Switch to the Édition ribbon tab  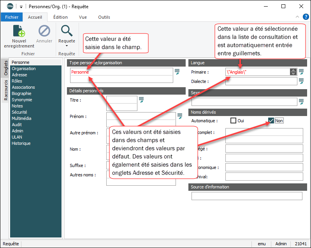pyautogui.click(x=60, y=17)
